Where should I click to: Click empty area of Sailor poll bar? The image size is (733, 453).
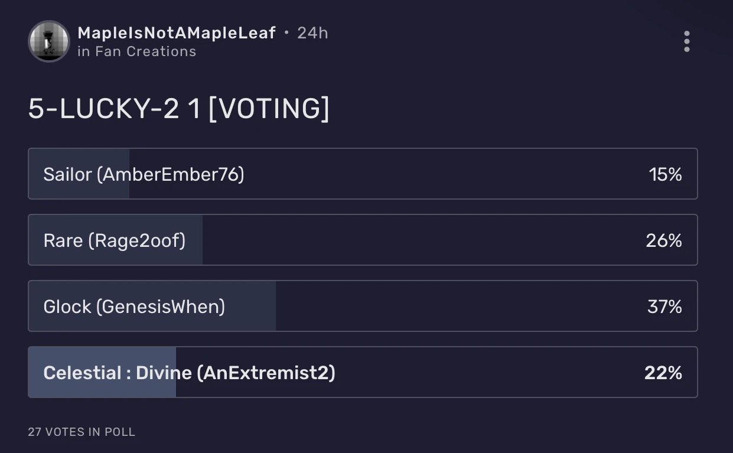[x=443, y=174]
